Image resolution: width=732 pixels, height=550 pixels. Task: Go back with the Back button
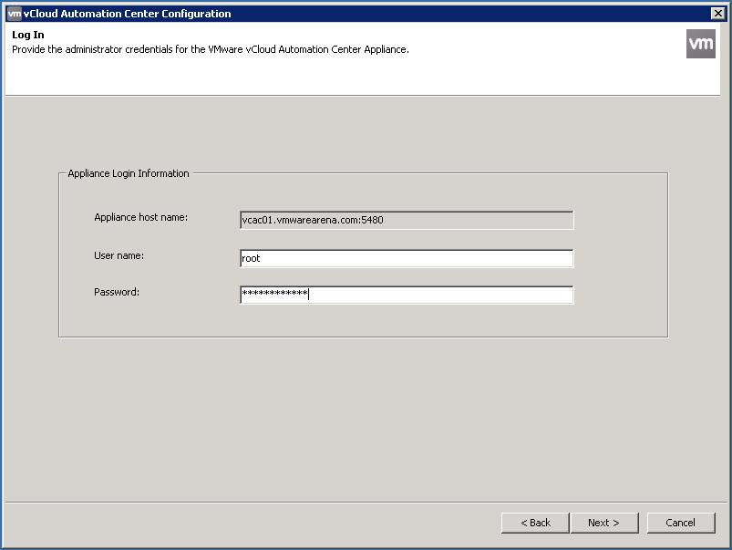click(535, 523)
